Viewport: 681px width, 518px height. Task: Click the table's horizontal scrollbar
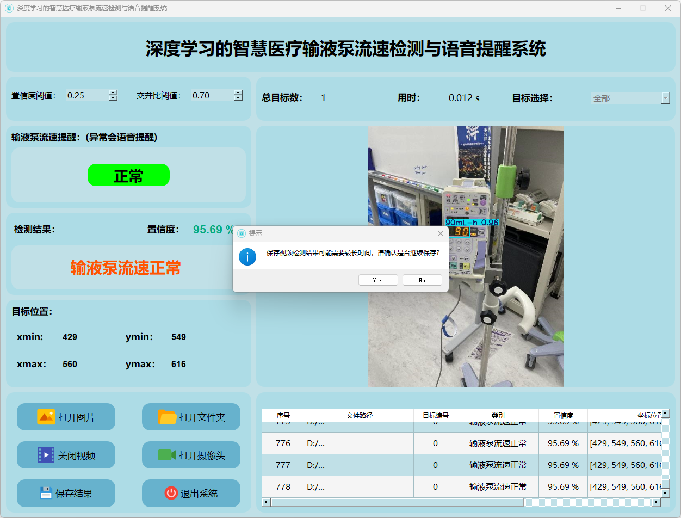pyautogui.click(x=397, y=502)
